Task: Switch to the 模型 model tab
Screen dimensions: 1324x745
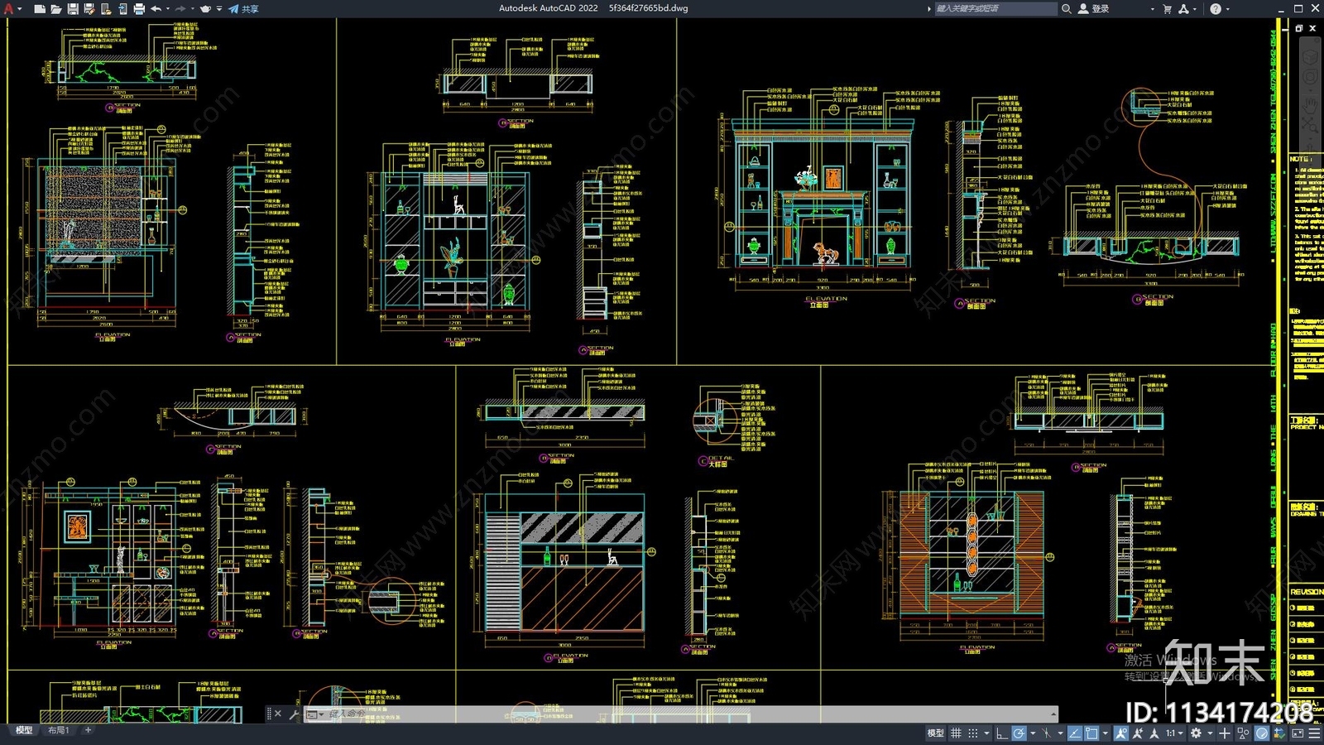Action: (24, 730)
